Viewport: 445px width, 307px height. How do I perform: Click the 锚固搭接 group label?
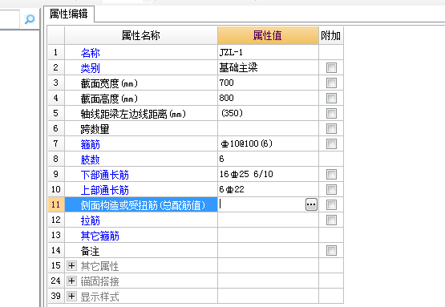point(100,281)
